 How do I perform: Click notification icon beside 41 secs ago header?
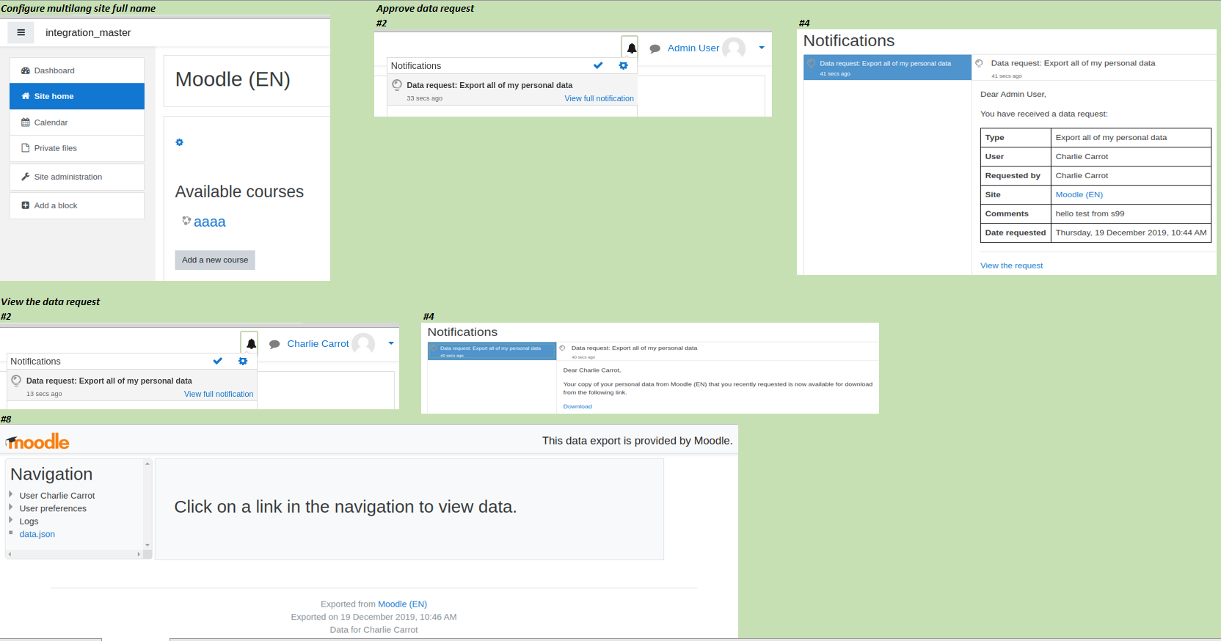[979, 63]
